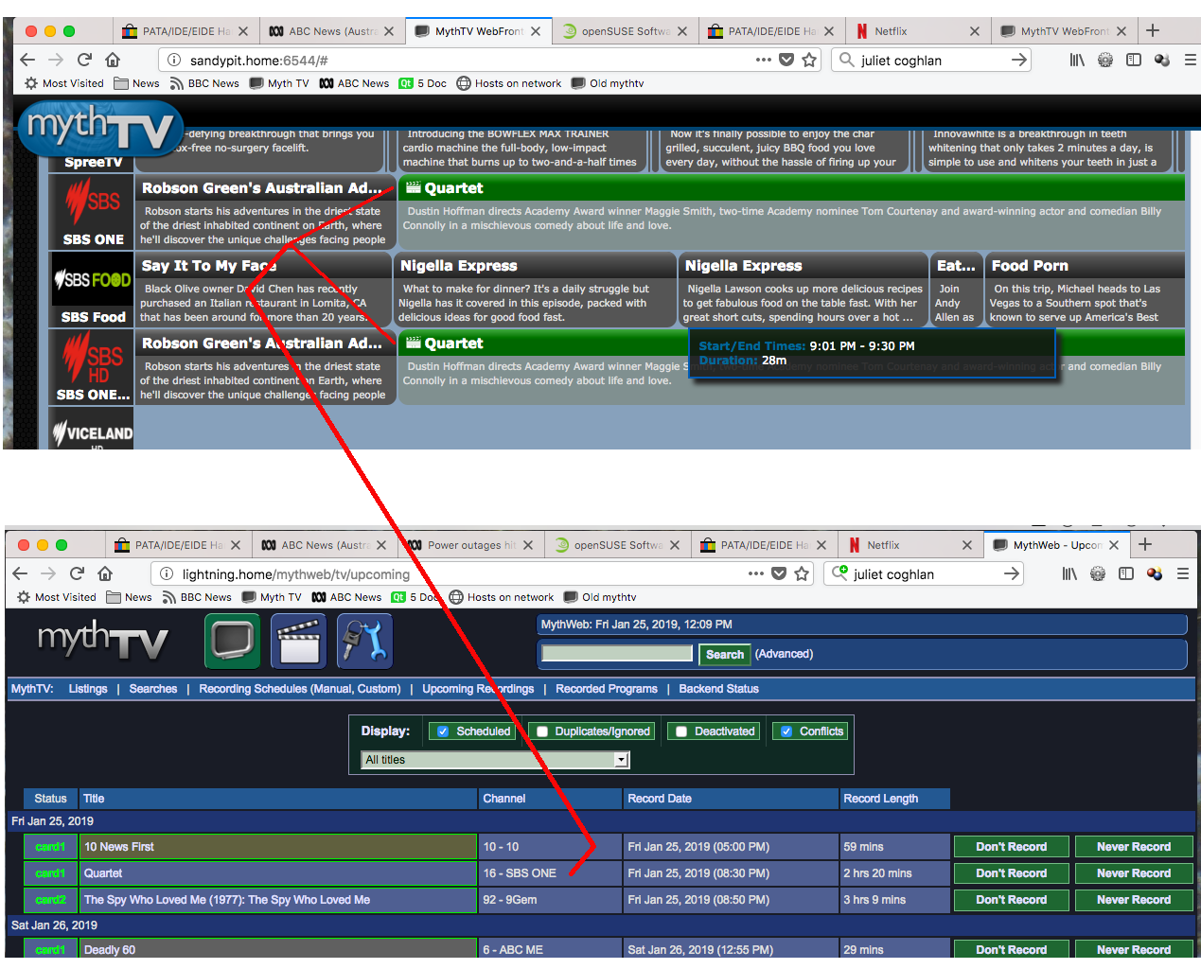
Task: Open page actions menu in sandypit.home address bar
Action: (x=763, y=60)
